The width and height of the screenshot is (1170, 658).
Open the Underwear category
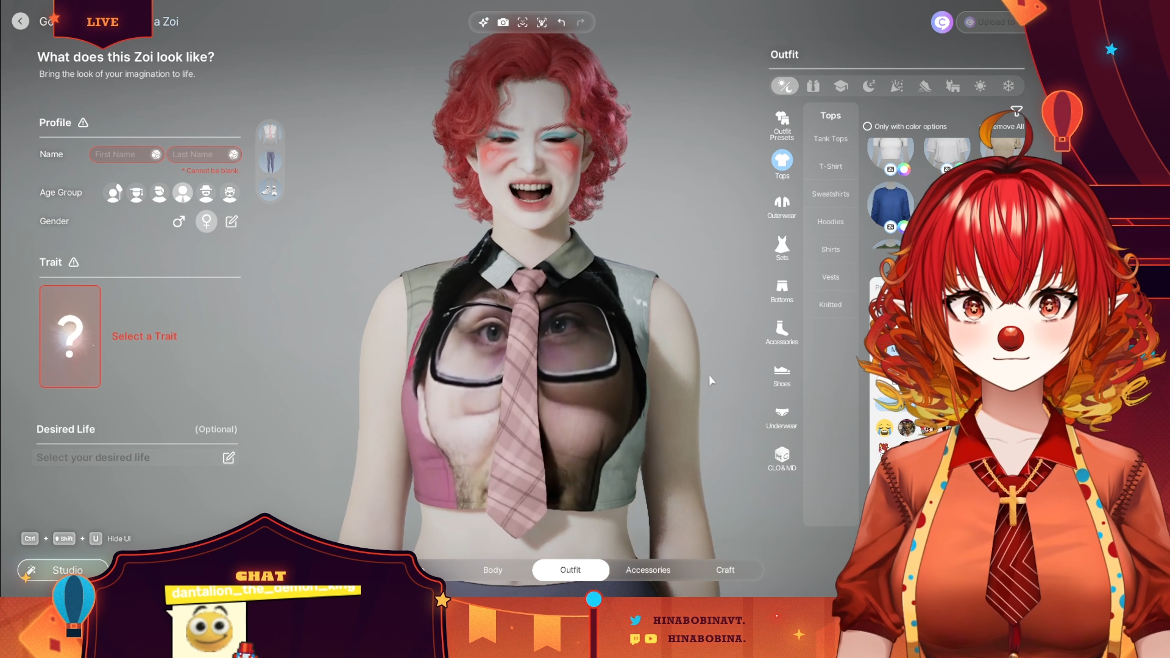coord(782,417)
